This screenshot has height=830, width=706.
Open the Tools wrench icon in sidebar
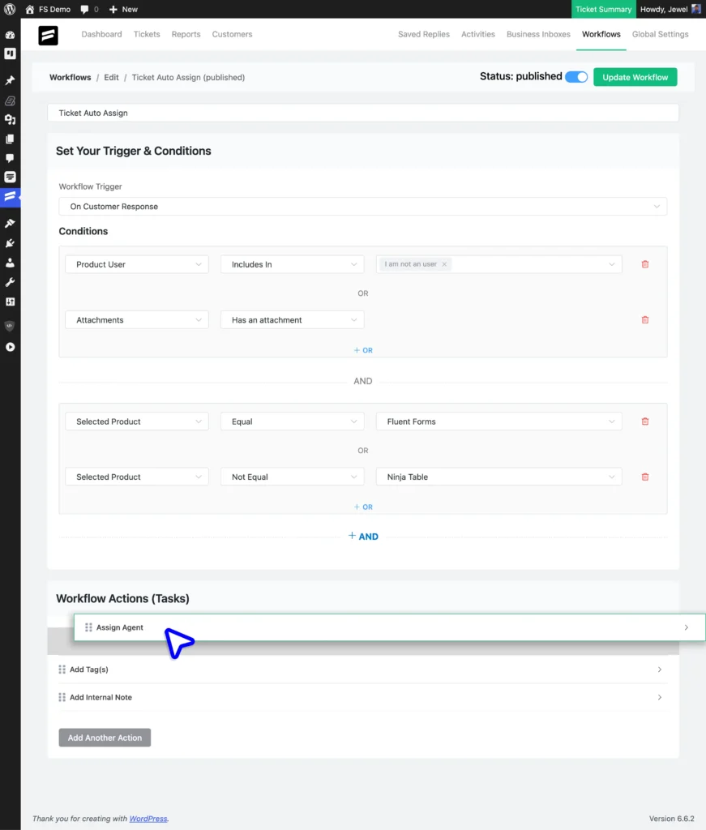pos(10,282)
